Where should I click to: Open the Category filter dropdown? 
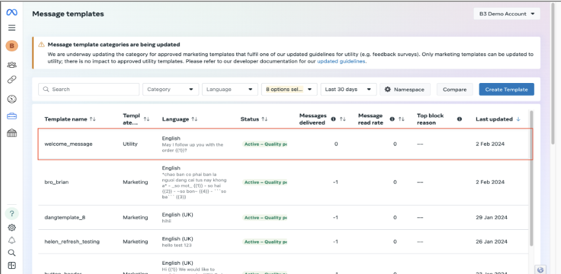point(171,90)
